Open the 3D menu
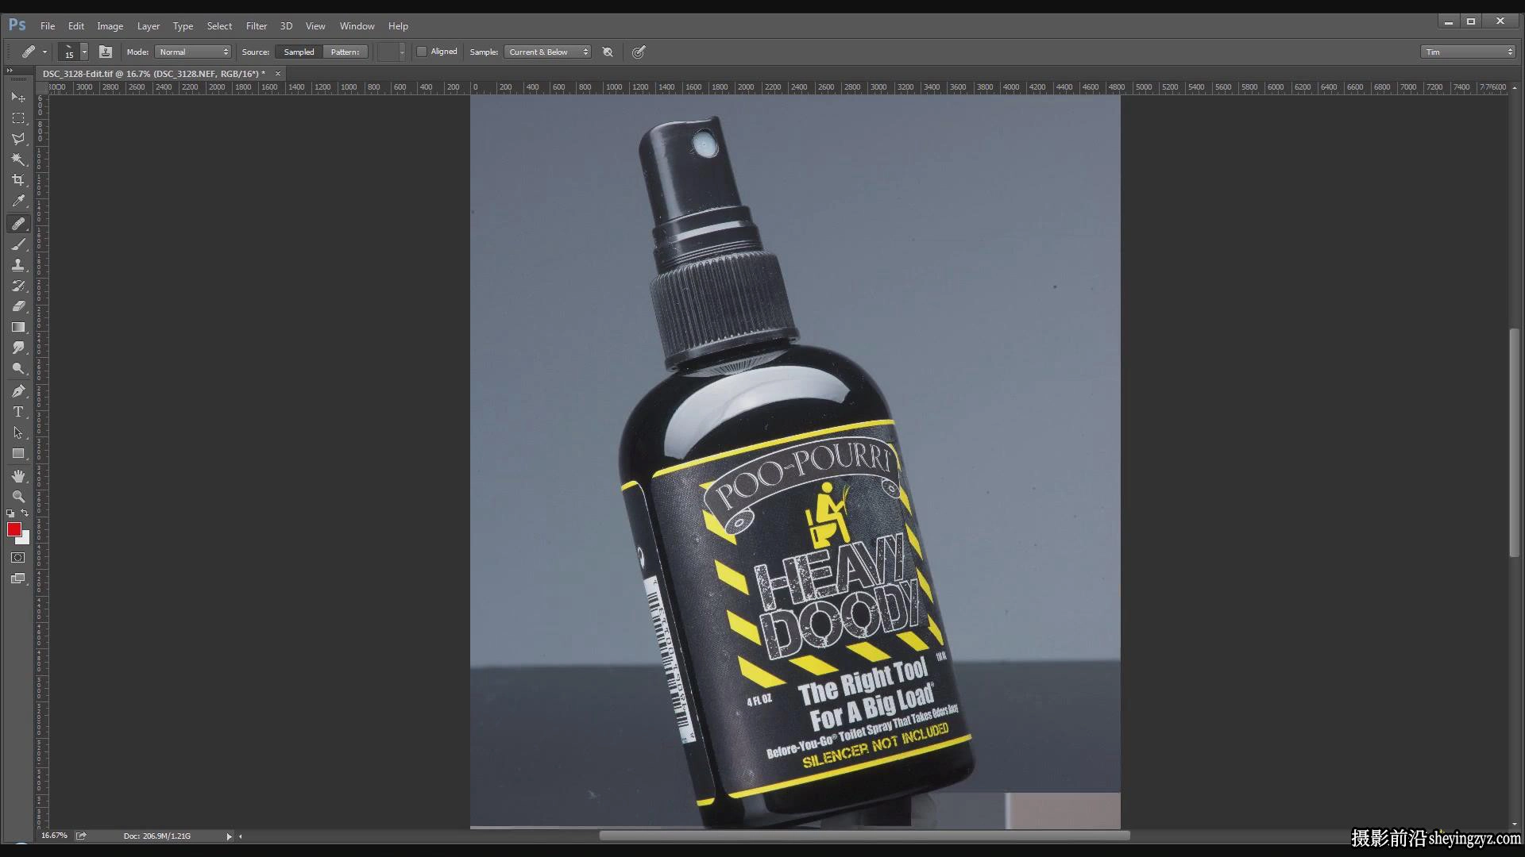This screenshot has height=857, width=1525. tap(287, 26)
